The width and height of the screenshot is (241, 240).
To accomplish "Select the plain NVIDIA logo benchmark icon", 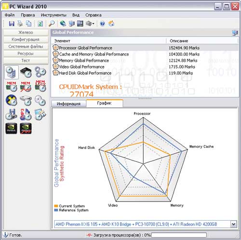I will [x=11, y=129].
